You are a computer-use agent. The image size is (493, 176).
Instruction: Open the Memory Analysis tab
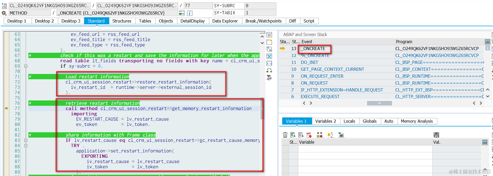[417, 121]
